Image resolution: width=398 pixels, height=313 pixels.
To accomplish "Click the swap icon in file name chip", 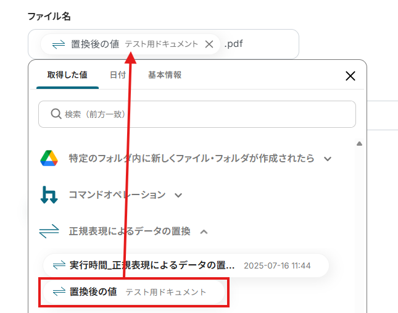I will (x=59, y=44).
